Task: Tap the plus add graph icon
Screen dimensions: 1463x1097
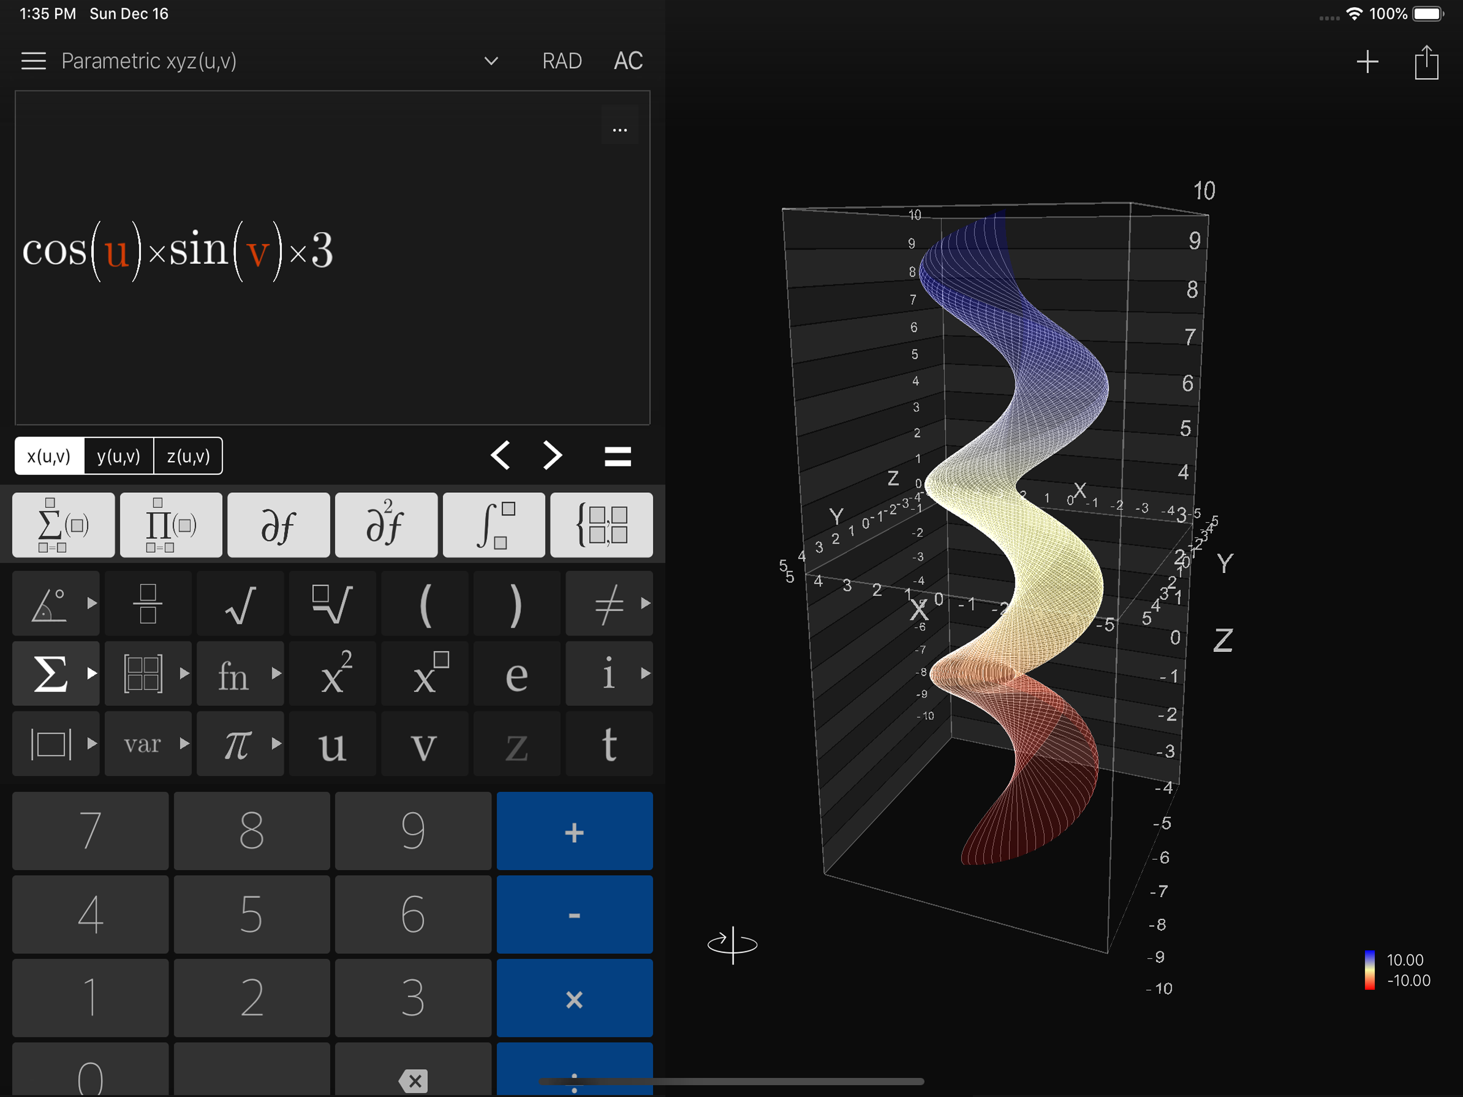Action: click(x=1367, y=62)
